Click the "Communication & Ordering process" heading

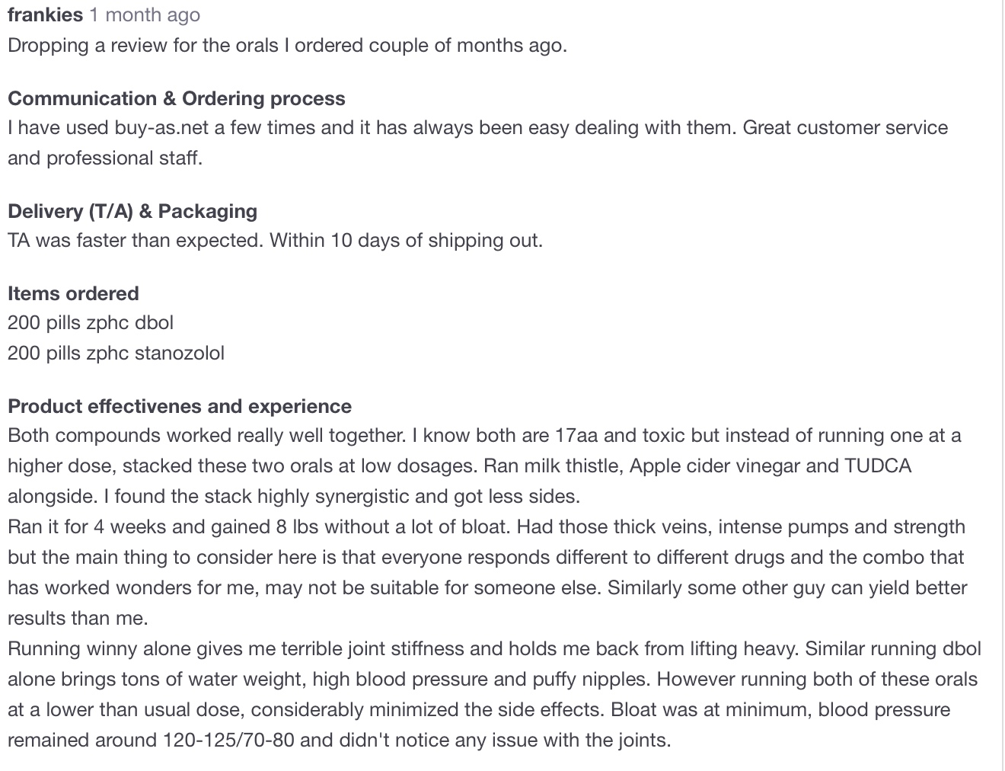click(176, 98)
